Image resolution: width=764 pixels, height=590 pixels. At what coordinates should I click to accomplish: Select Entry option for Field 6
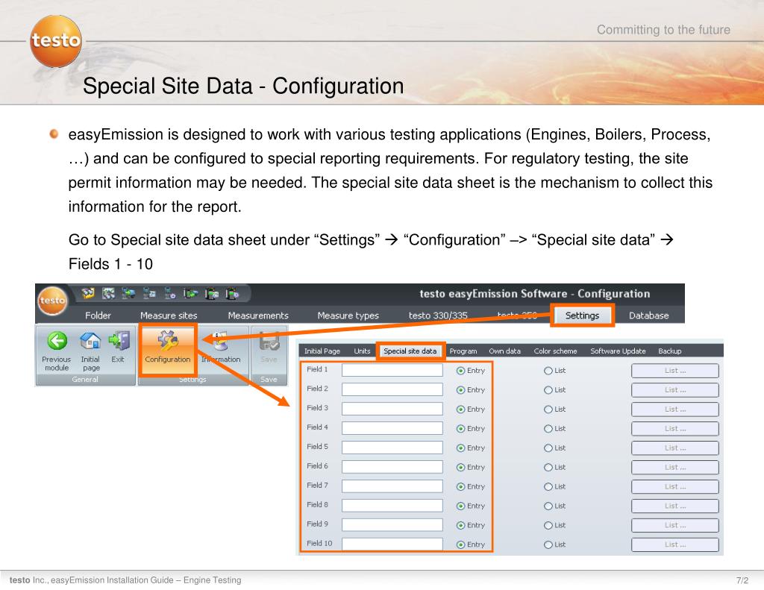pos(460,467)
